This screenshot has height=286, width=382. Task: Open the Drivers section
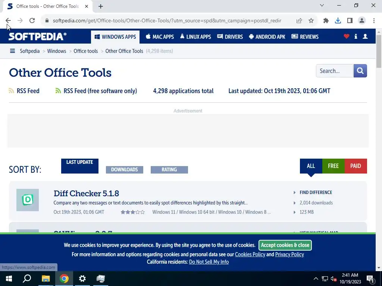tap(230, 37)
